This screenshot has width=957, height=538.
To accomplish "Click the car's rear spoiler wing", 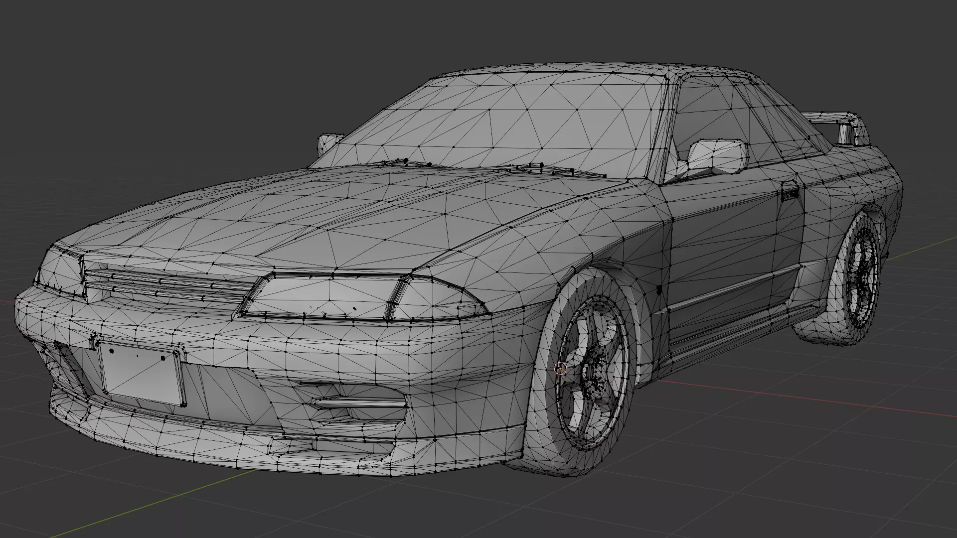I will 836,128.
